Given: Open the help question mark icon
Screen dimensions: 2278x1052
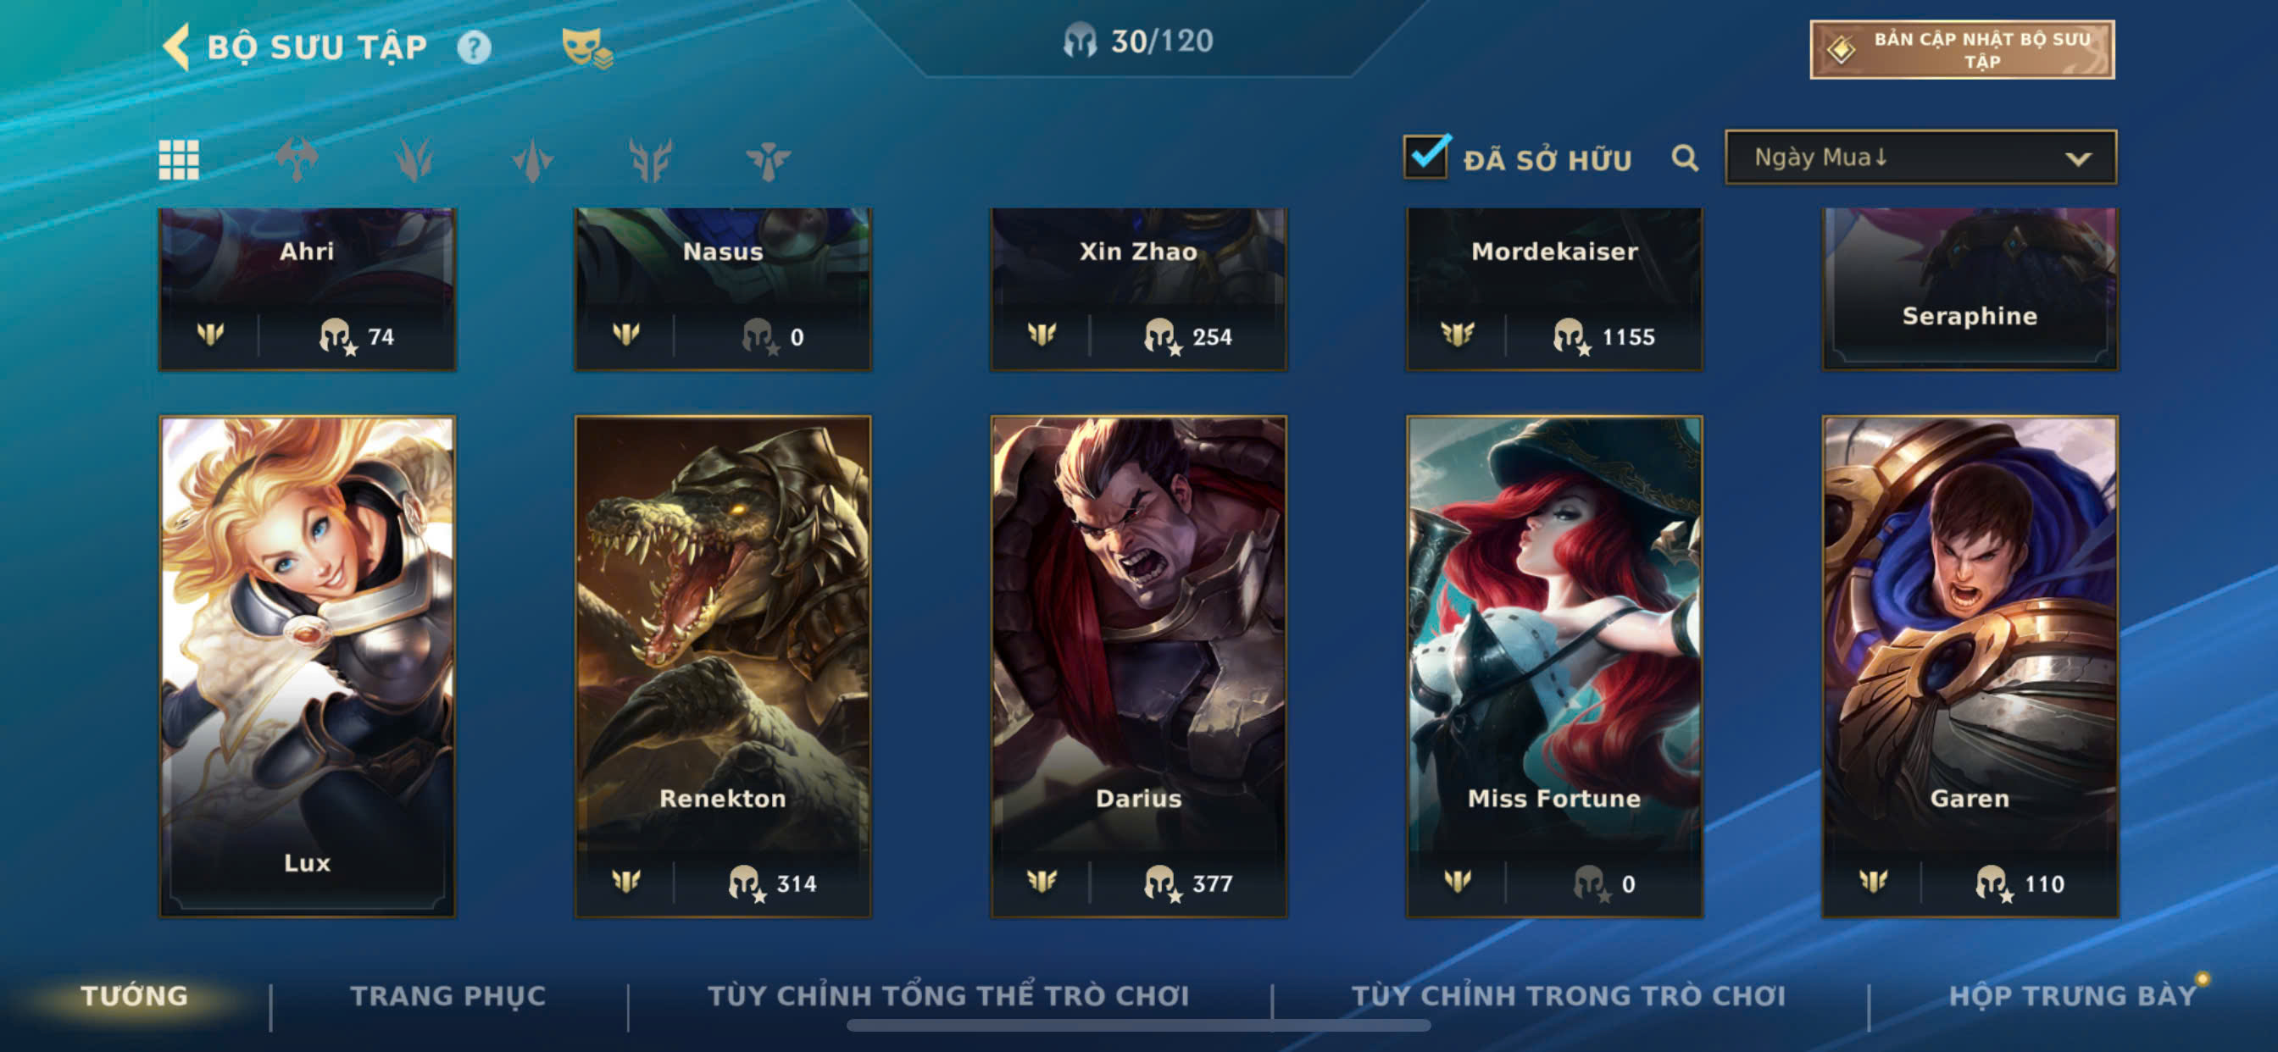Looking at the screenshot, I should 474,47.
